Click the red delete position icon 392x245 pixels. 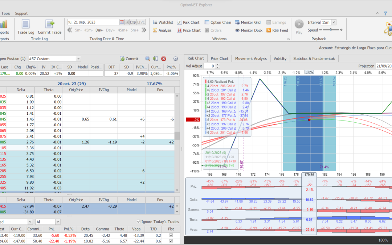pyautogui.click(x=164, y=58)
